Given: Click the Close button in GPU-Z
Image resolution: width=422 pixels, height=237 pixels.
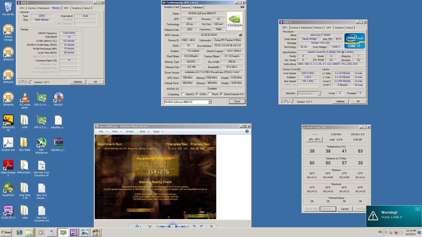Looking at the screenshot, I should pos(237,101).
